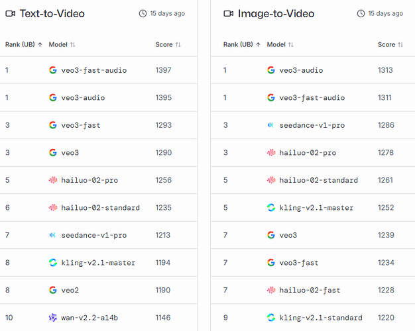
Task: Click score 1313 in Image-to-Video
Action: [385, 70]
